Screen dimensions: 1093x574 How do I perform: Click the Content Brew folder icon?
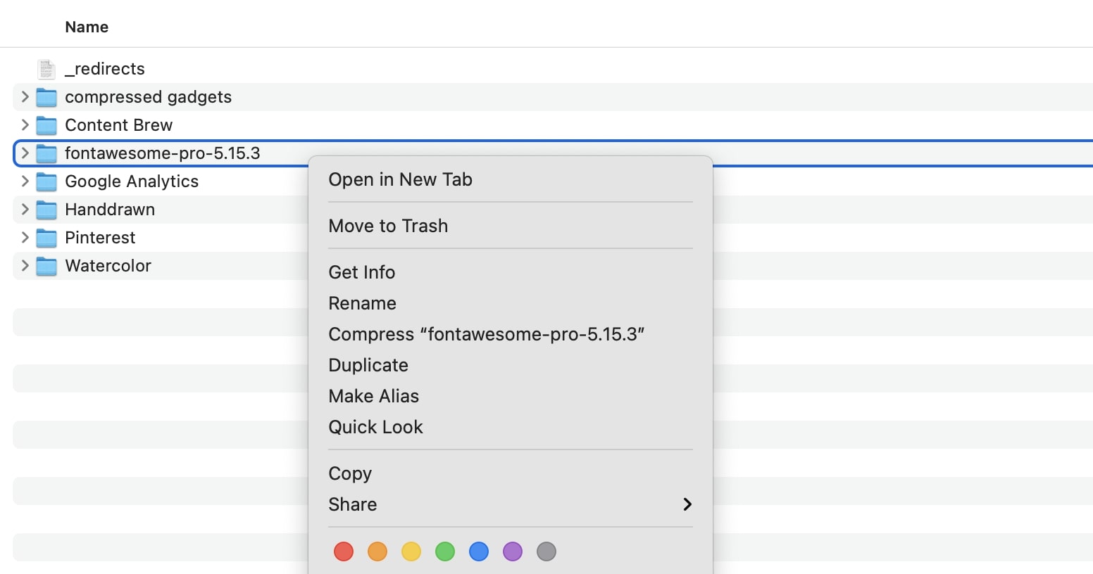coord(46,125)
